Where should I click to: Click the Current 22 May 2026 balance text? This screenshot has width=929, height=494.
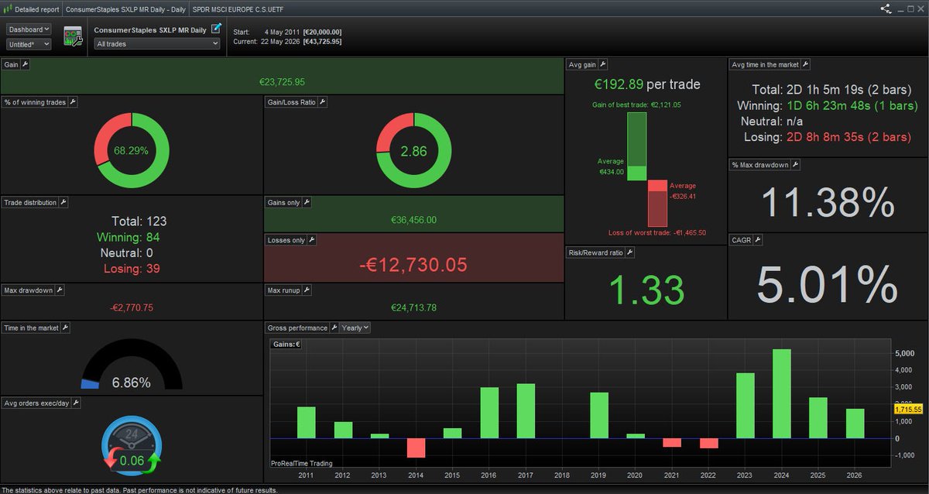coord(287,41)
